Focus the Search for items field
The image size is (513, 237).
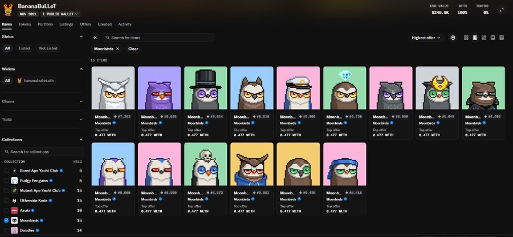tap(158, 38)
